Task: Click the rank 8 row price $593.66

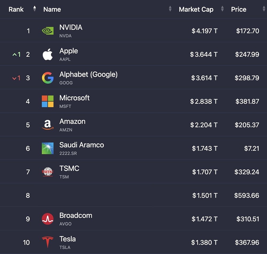Action: (x=247, y=195)
